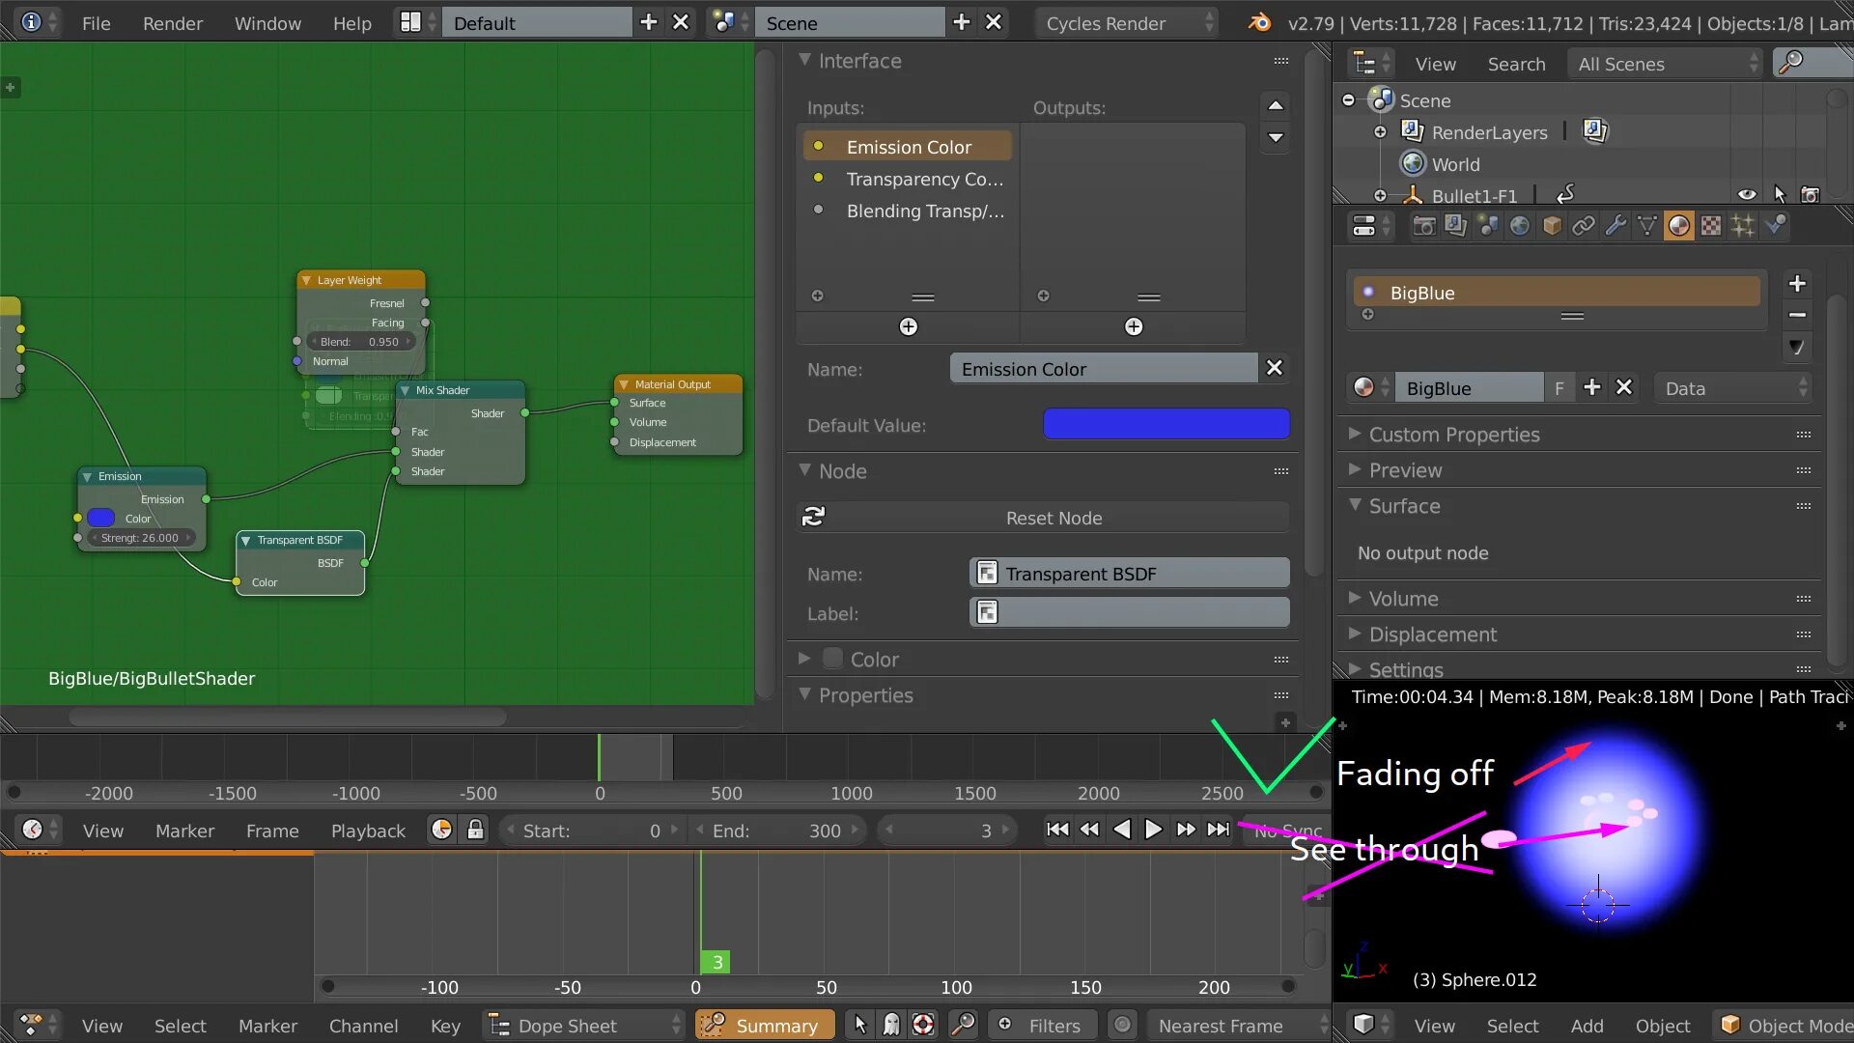Open the Modifiers wrench tab
The height and width of the screenshot is (1043, 1854).
[x=1615, y=226]
